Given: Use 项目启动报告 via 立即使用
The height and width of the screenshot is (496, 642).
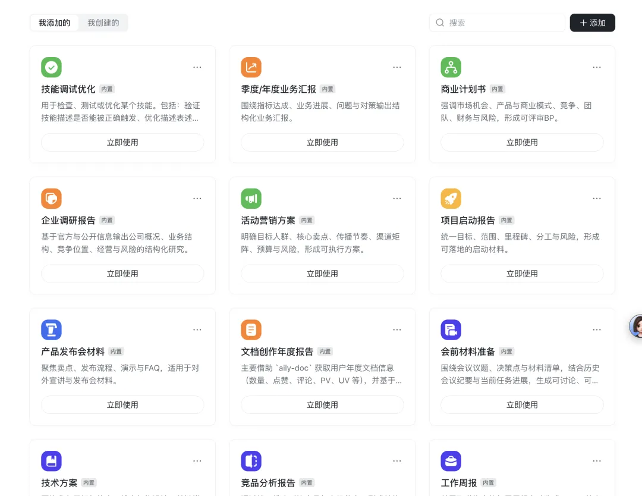Looking at the screenshot, I should [x=522, y=274].
